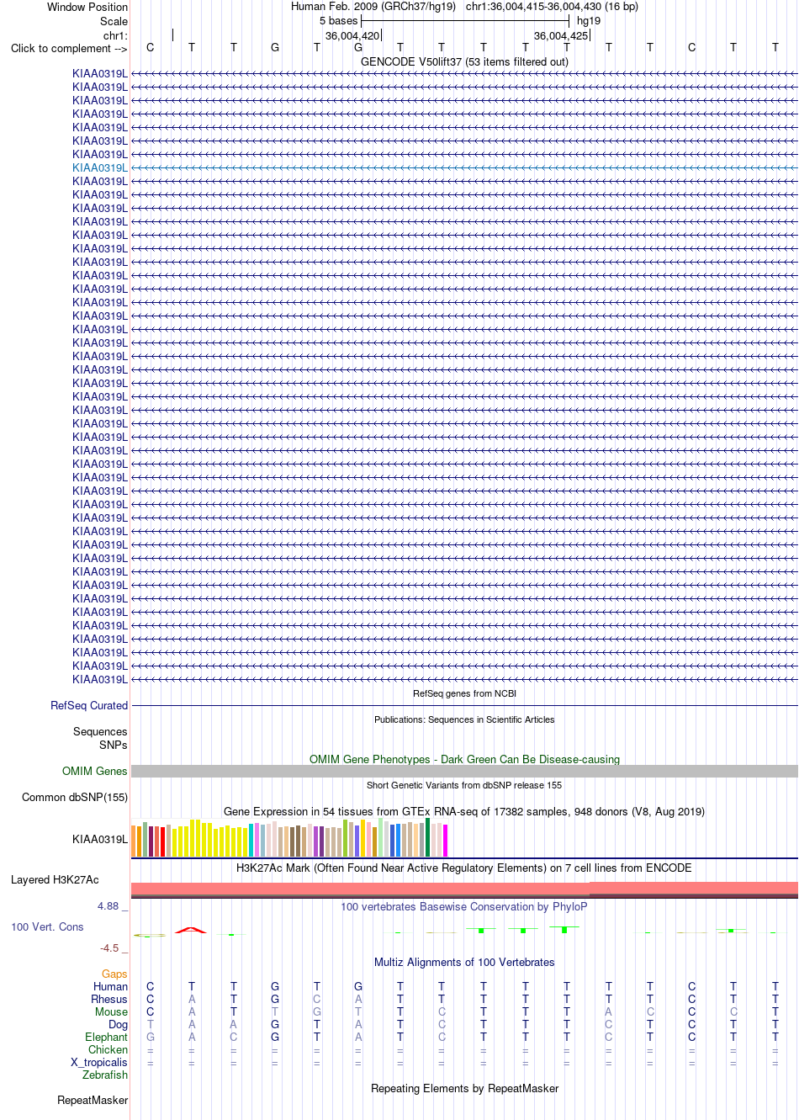Click the Mouse alignment row label
The image size is (799, 1120).
pos(111,1011)
